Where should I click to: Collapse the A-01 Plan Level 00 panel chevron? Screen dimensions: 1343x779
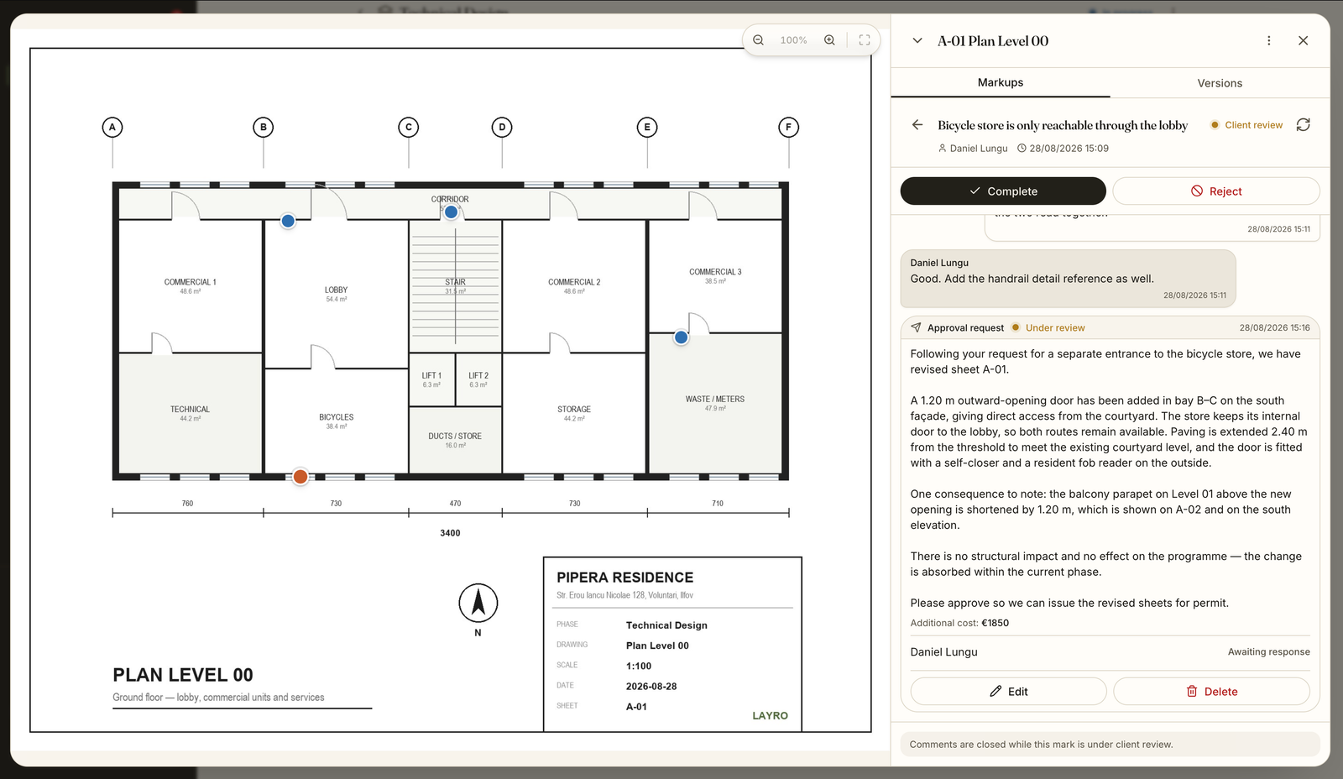click(917, 40)
